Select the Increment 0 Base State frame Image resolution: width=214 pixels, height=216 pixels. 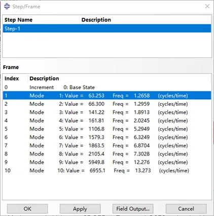click(107, 87)
